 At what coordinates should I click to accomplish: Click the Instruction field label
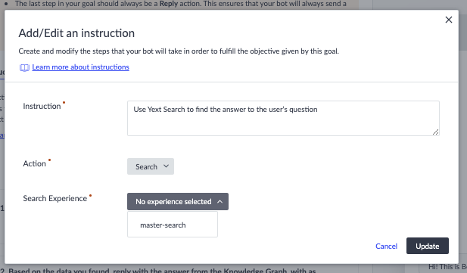(x=42, y=107)
